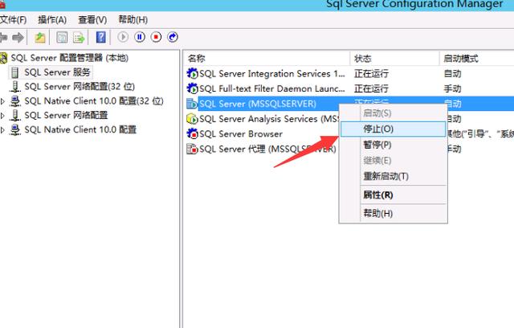
Task: Click icon beside SQL Server 网络配置(32 位)
Action: click(15, 87)
